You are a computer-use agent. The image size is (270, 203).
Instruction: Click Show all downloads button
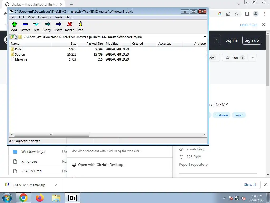click(x=250, y=185)
